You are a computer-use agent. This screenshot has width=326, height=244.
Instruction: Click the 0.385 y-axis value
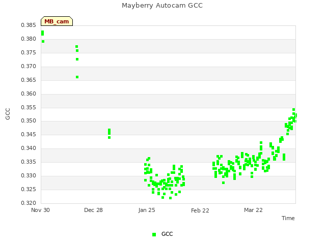point(29,25)
